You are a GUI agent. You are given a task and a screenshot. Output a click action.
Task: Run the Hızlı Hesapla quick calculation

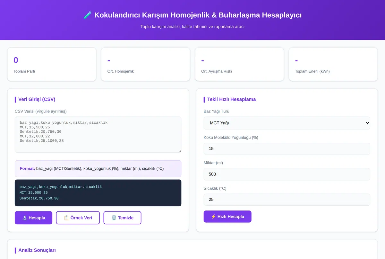tap(227, 217)
